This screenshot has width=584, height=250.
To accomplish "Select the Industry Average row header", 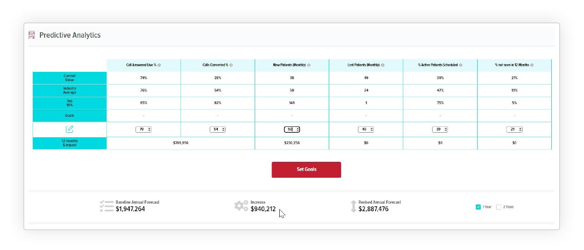I will pyautogui.click(x=70, y=90).
